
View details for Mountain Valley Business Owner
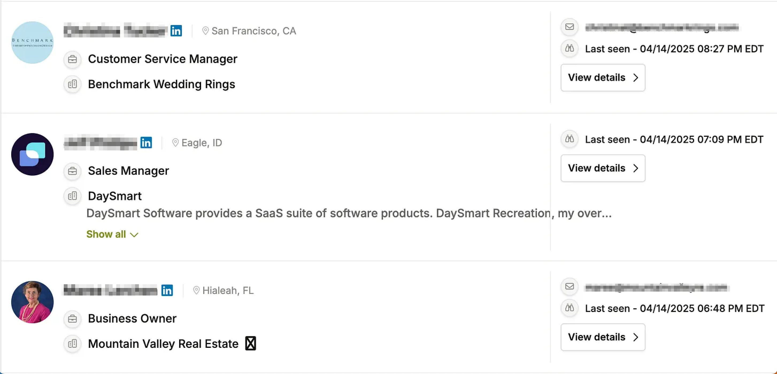click(x=603, y=337)
